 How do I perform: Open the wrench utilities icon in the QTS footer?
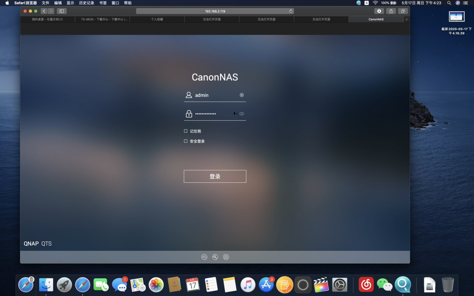[215, 257]
